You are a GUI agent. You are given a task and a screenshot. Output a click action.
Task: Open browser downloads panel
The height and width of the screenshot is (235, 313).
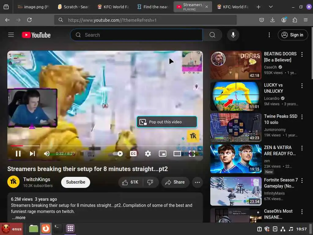coord(272,20)
